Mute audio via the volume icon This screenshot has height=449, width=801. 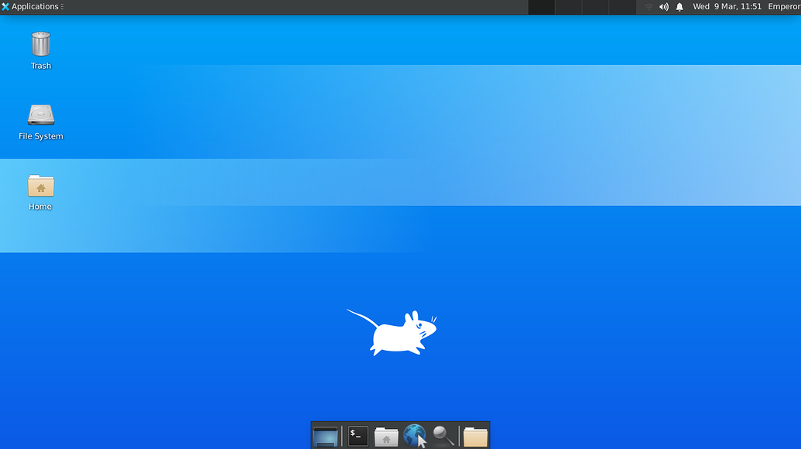point(663,7)
